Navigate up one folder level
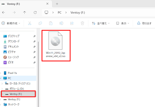The image size is (155, 107). pyautogui.click(x=25, y=13)
